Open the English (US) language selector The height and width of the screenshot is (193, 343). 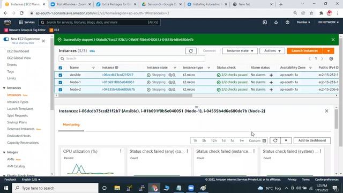31,180
